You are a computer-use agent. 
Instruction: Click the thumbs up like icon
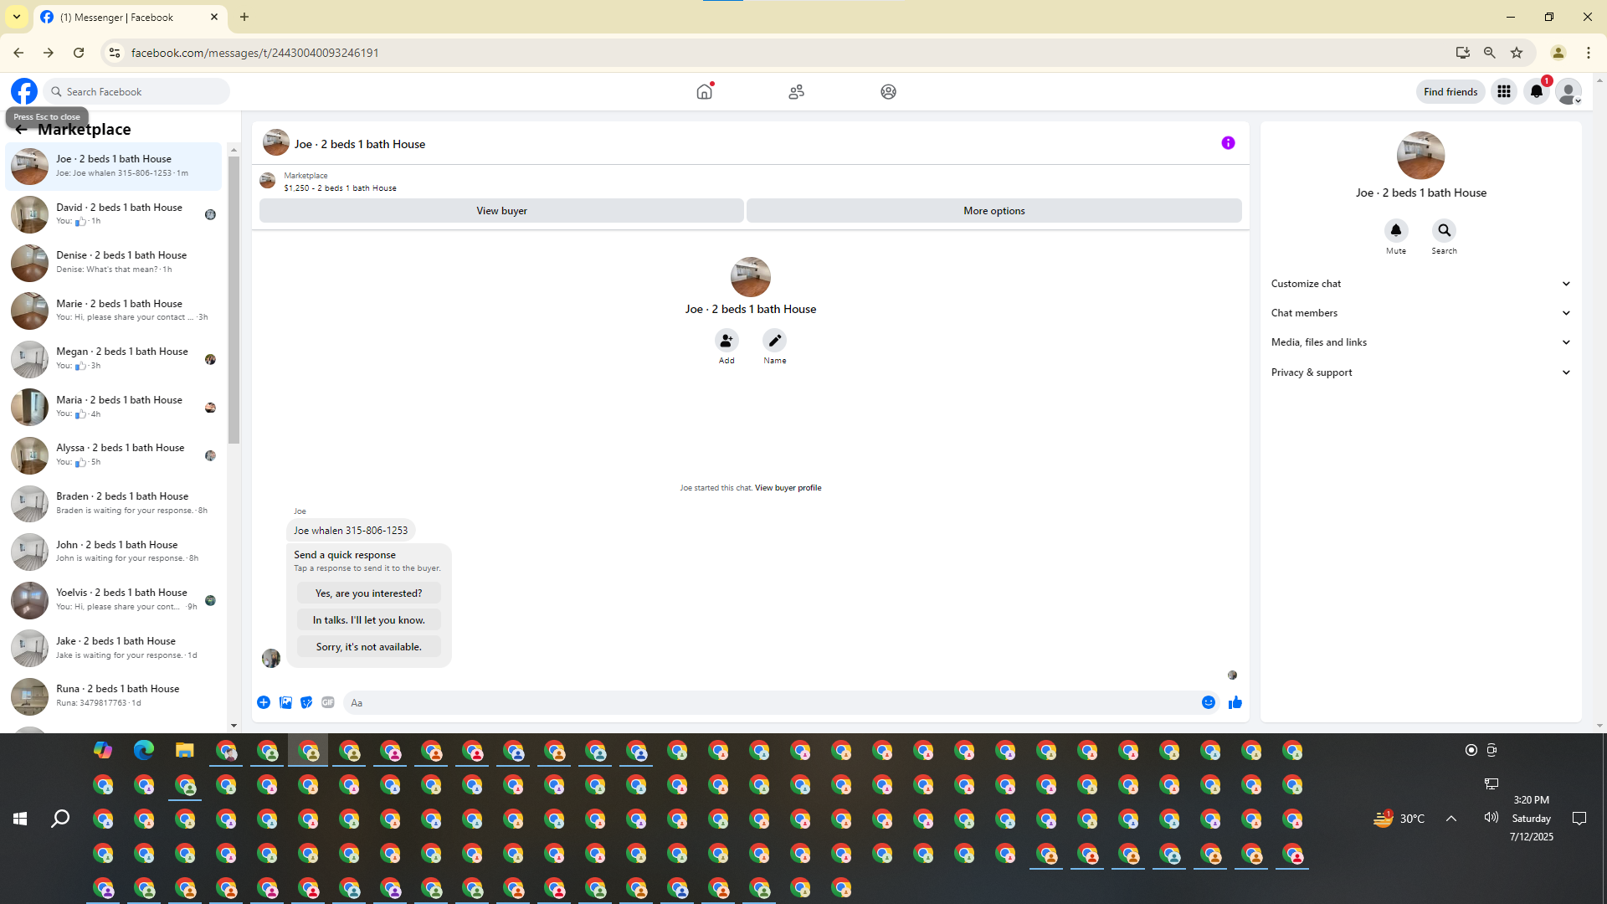[x=1235, y=703]
